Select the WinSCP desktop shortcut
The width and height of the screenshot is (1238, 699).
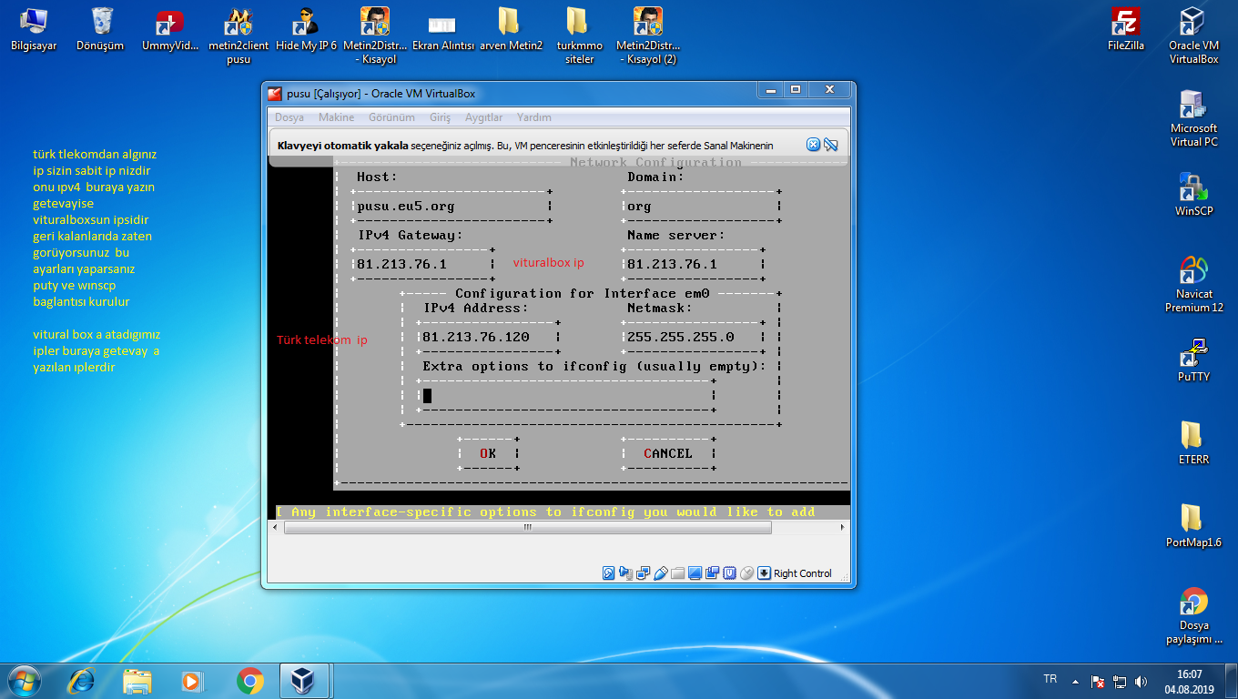pos(1193,194)
